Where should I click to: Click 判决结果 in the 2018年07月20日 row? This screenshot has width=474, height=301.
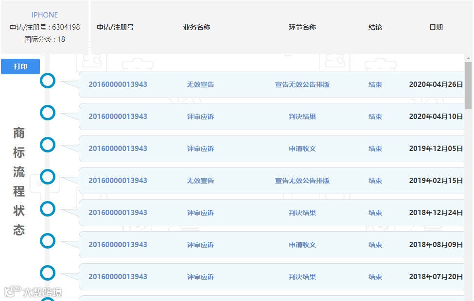coord(302,277)
